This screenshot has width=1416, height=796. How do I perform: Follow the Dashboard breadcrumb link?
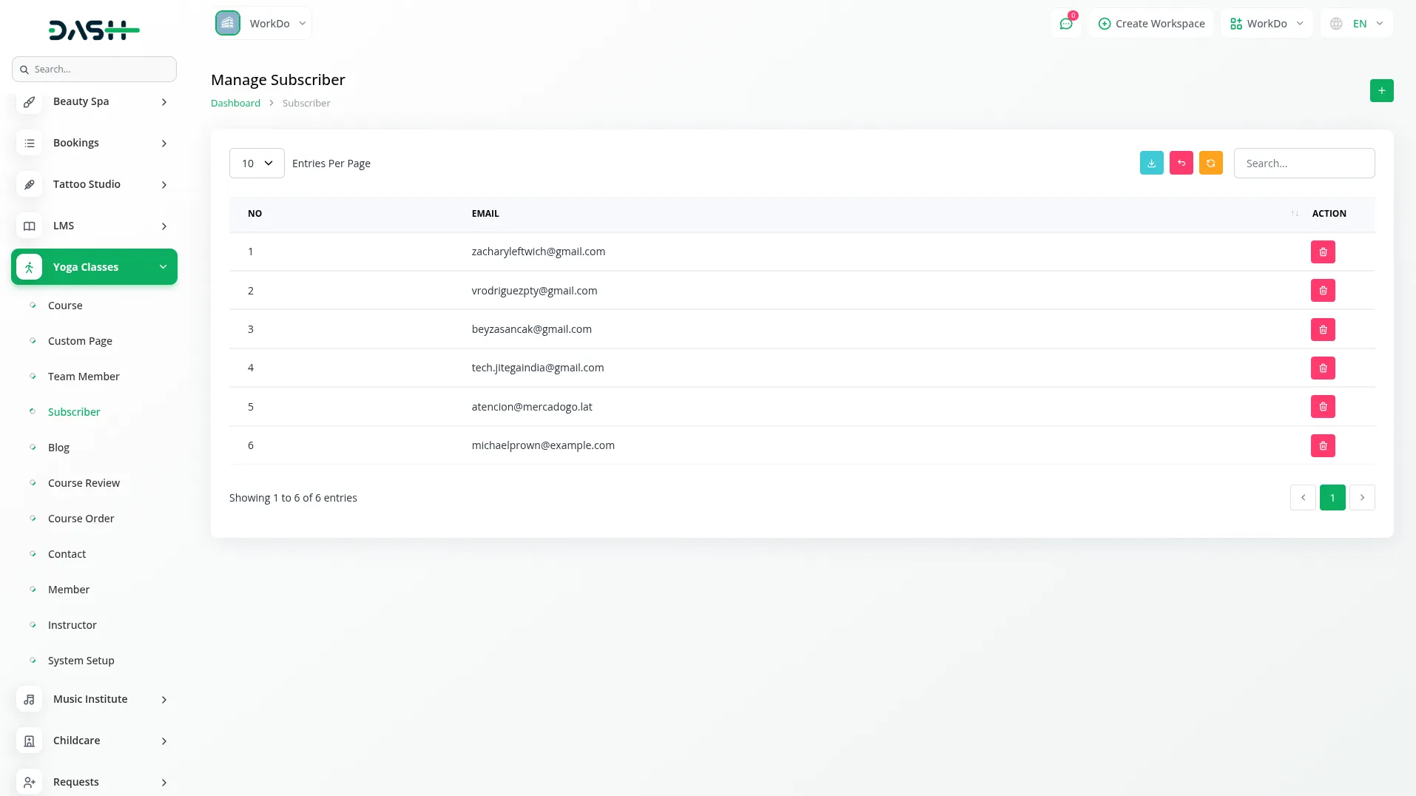[x=235, y=104]
